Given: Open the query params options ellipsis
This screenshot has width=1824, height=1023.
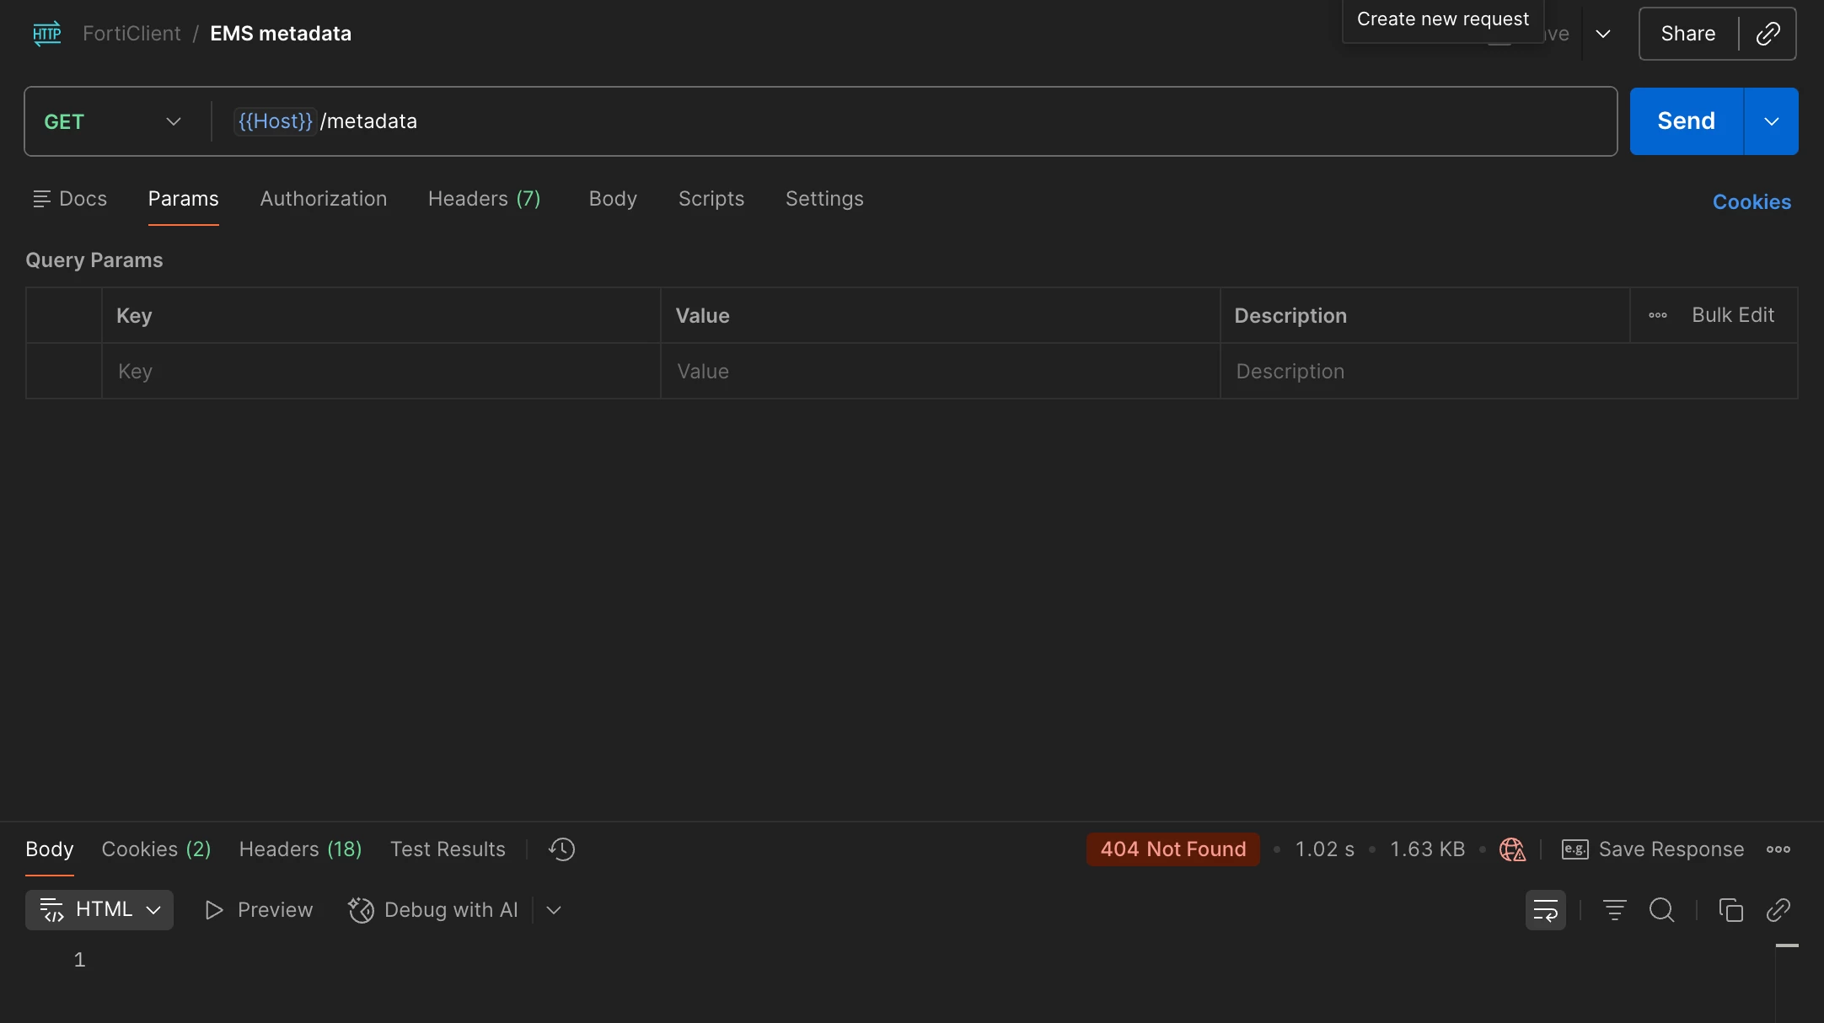Looking at the screenshot, I should (1658, 315).
